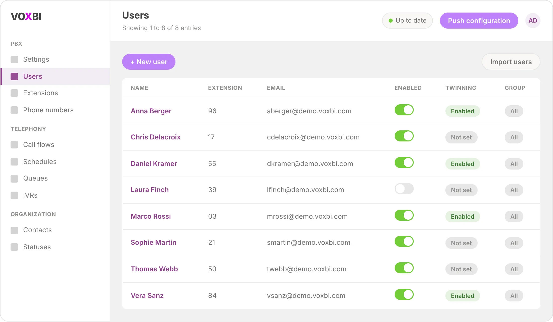Toggle Sophie Martin's enabled switch
Image resolution: width=553 pixels, height=322 pixels.
pos(404,241)
